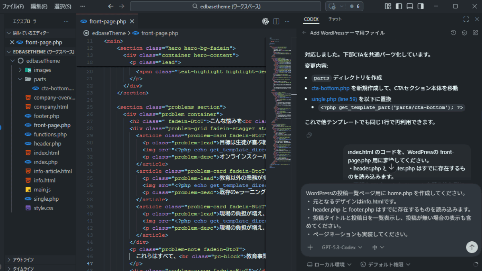Toggle the bottom panel visibility
Viewport: 482px width, 271px height.
410,6
